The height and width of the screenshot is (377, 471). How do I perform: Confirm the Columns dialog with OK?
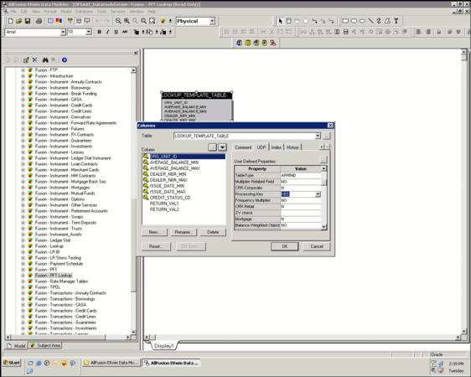pyautogui.click(x=284, y=246)
